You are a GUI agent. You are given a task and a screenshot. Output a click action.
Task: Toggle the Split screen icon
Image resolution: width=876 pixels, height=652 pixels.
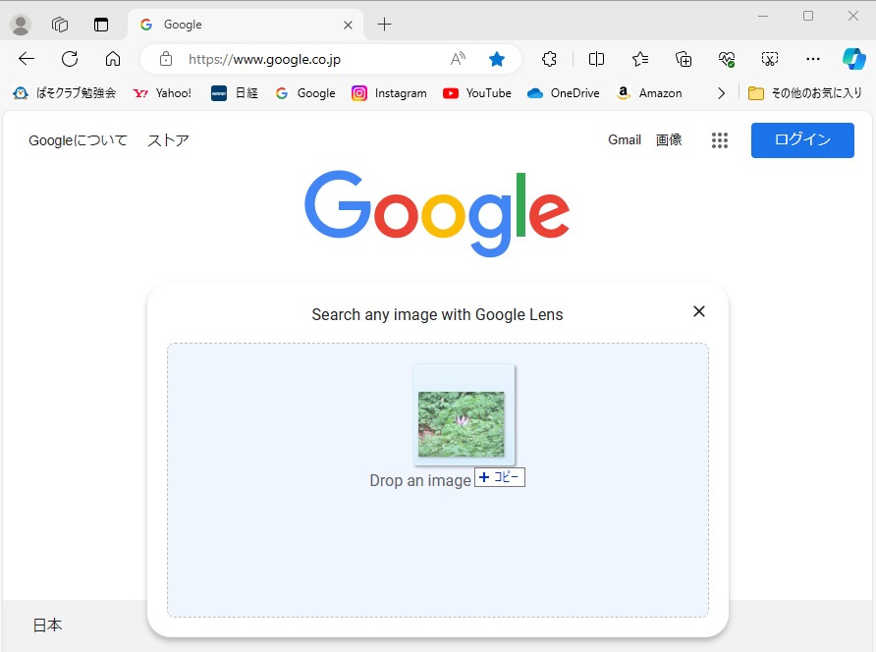pyautogui.click(x=596, y=59)
